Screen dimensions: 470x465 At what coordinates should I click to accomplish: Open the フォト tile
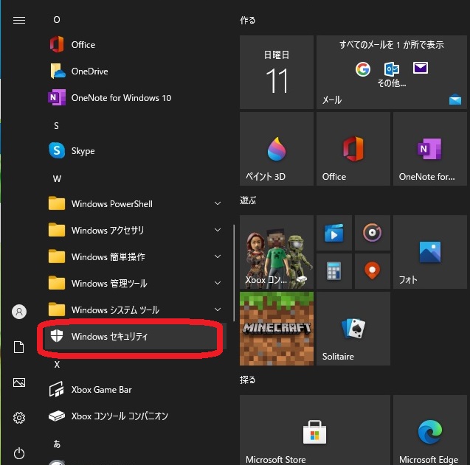(430, 252)
